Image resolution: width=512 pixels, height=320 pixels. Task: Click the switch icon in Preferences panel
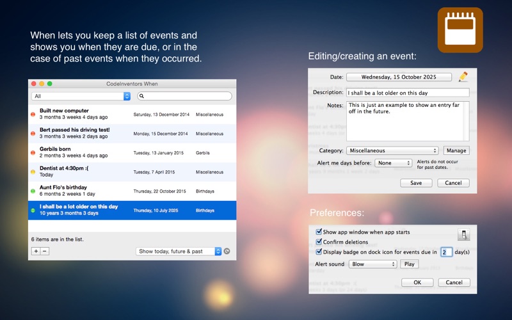463,234
